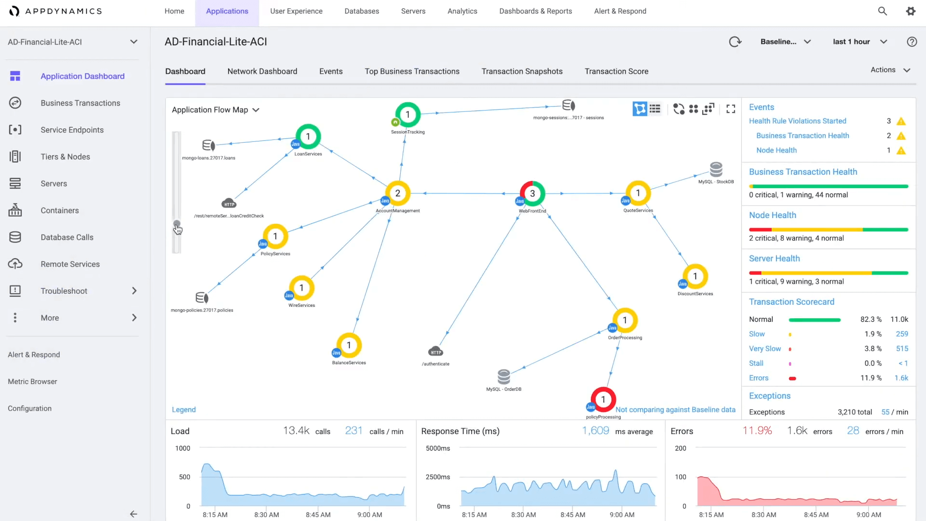Open the search tool

[x=883, y=11]
